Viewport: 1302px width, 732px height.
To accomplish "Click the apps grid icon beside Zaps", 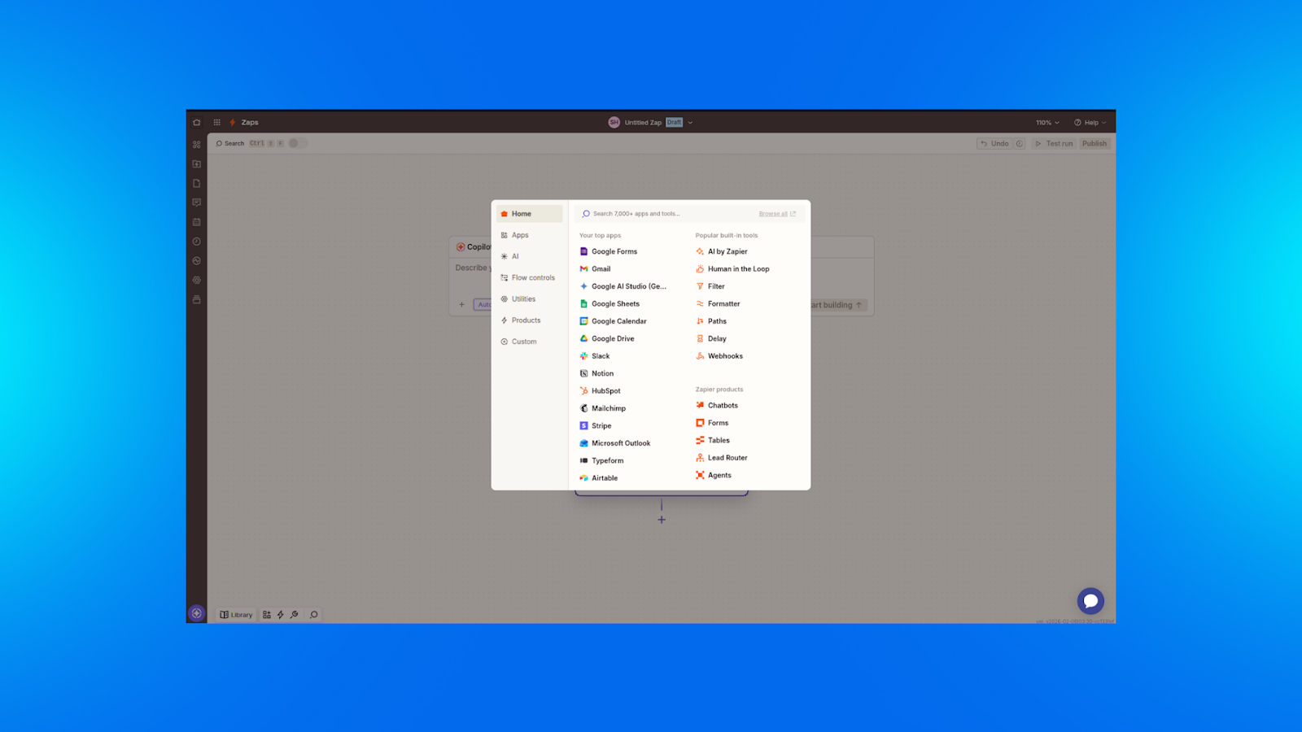I will [x=217, y=123].
